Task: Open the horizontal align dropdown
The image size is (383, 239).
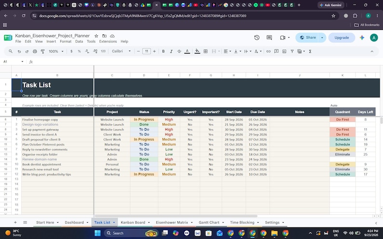Action: (x=227, y=51)
